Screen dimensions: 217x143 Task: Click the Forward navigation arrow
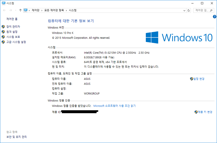coord(10,10)
